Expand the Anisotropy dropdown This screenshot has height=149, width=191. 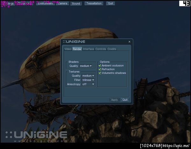(x=88, y=84)
